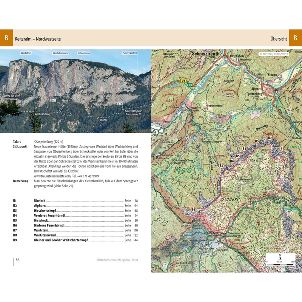
Task: Open the www.traunsteinerhuette.com link
Action: click(x=52, y=176)
